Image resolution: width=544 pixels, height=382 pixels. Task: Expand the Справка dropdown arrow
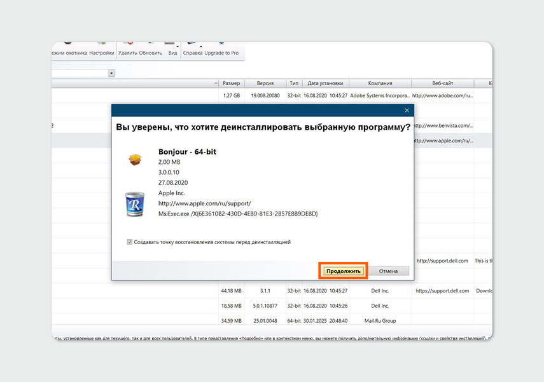201,46
